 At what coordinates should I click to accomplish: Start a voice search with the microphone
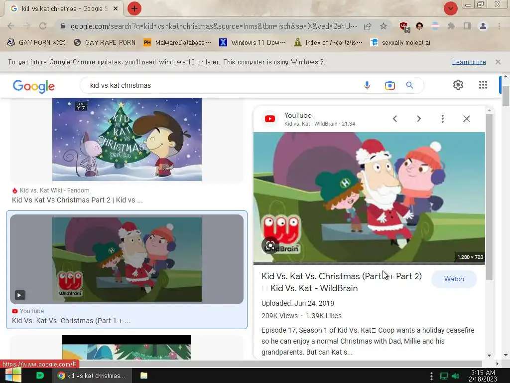pyautogui.click(x=367, y=85)
